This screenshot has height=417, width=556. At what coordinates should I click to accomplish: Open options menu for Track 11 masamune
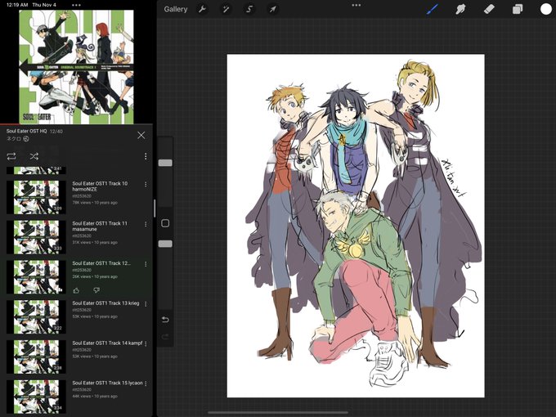146,224
